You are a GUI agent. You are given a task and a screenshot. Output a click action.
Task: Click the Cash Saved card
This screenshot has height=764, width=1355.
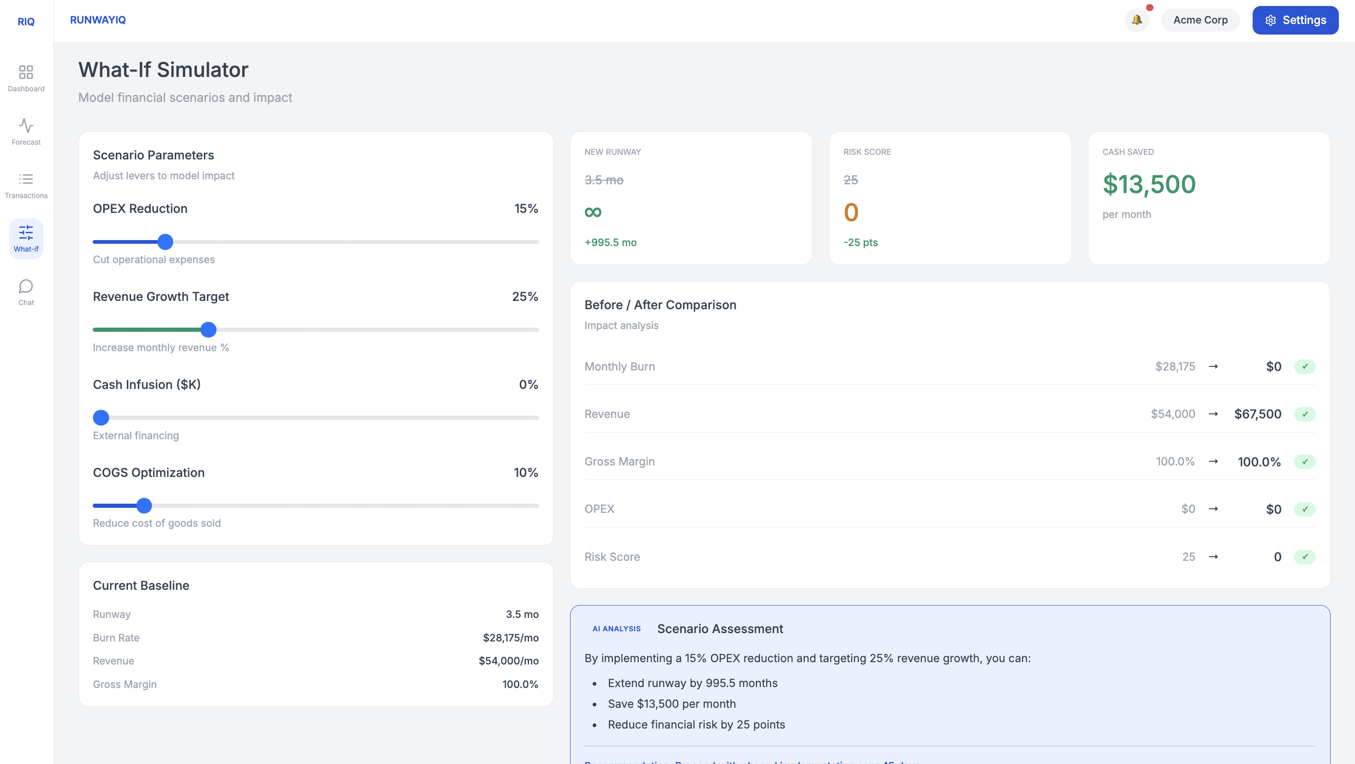[x=1208, y=198]
